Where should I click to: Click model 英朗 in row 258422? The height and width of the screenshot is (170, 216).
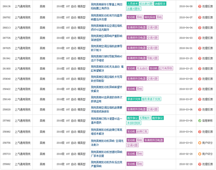click(42, 89)
